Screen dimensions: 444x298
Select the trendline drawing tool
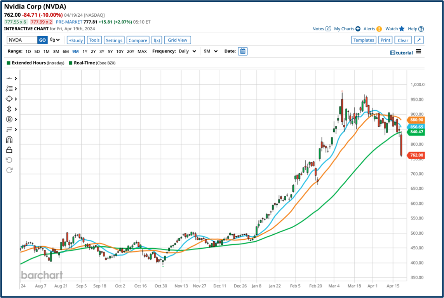pyautogui.click(x=9, y=78)
